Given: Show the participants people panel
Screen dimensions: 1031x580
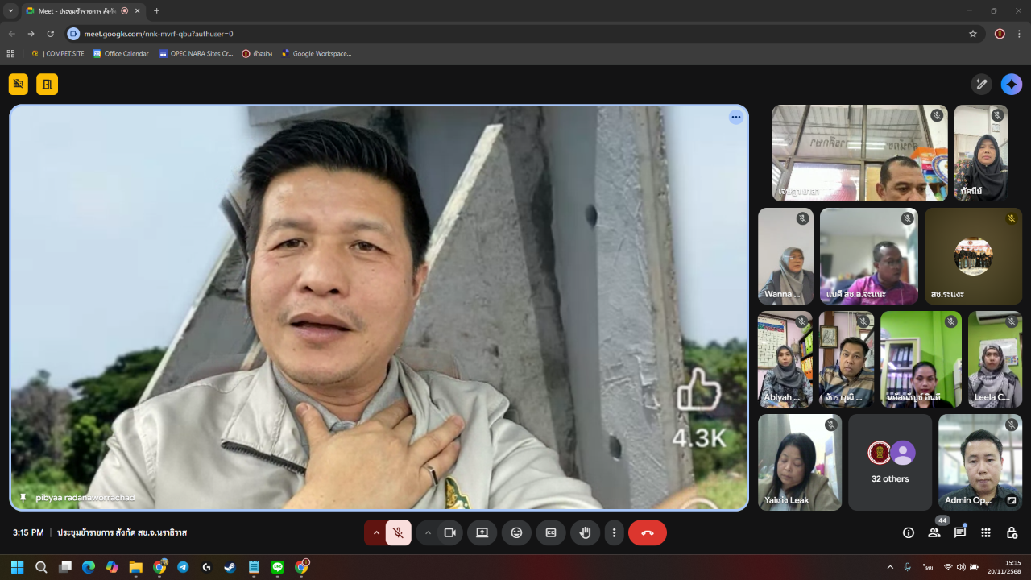Looking at the screenshot, I should [934, 532].
